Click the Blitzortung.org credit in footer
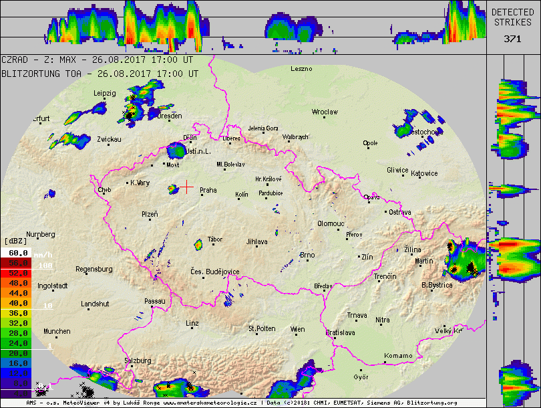The width and height of the screenshot is (541, 408). click(x=434, y=404)
